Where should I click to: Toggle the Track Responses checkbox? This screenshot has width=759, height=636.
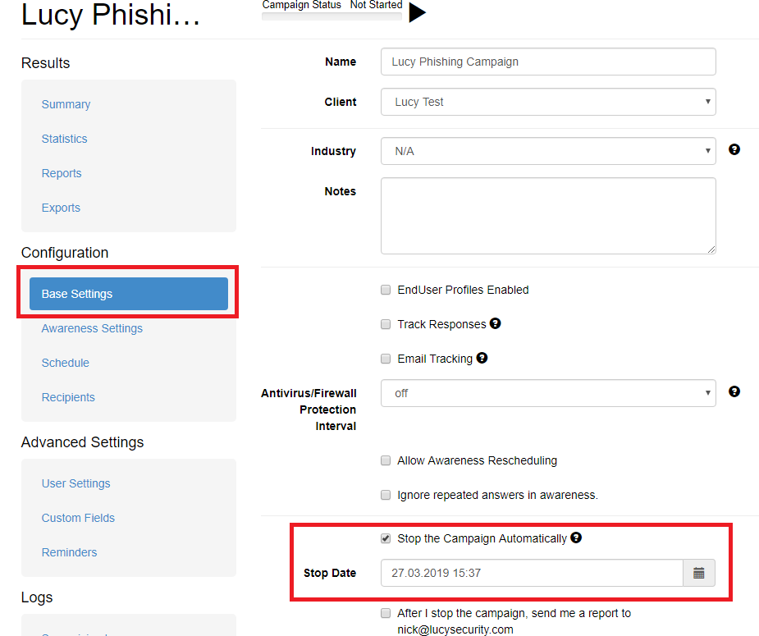point(386,324)
